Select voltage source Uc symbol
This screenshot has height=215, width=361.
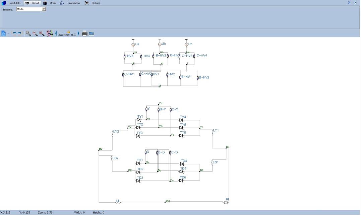(186, 45)
